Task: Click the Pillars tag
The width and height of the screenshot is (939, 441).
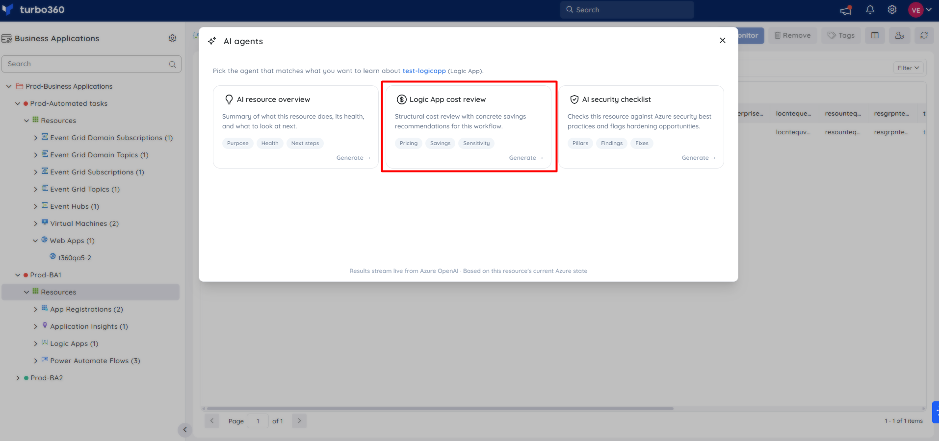Action: (x=580, y=143)
